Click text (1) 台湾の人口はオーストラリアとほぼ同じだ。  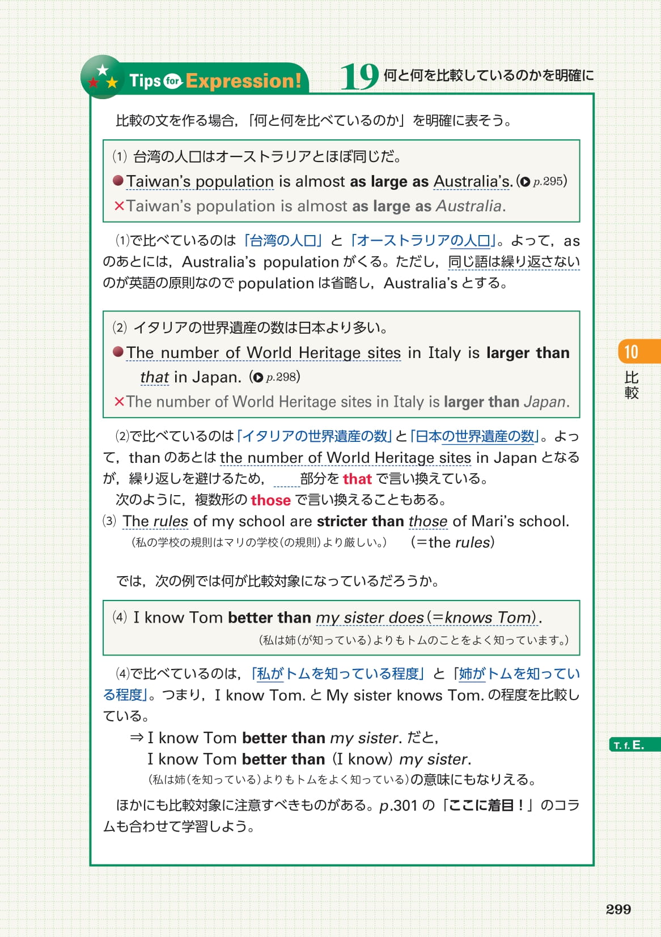[x=257, y=156]
